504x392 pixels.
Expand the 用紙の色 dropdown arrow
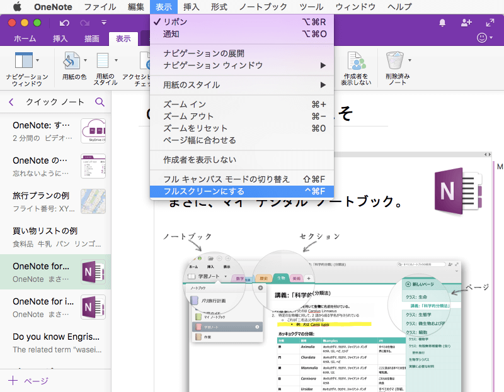point(85,60)
